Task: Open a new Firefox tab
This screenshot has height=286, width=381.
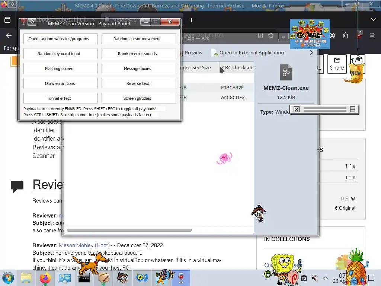Action: (x=192, y=20)
